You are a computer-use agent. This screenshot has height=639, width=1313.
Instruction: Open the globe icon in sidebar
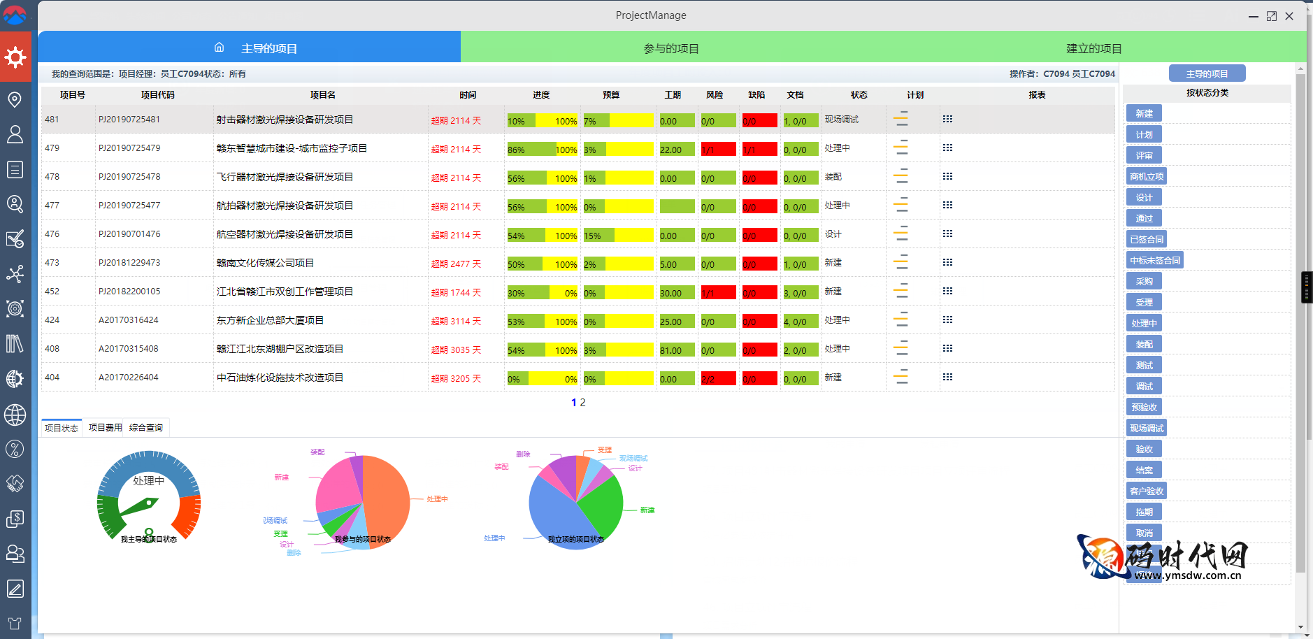[x=15, y=415]
